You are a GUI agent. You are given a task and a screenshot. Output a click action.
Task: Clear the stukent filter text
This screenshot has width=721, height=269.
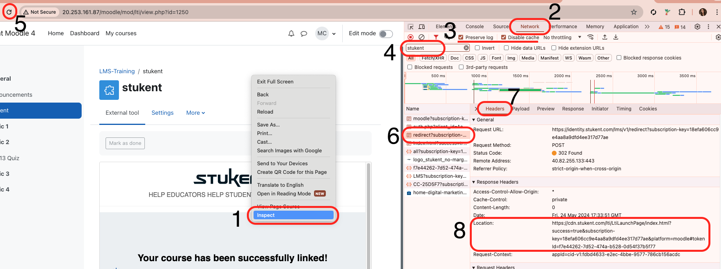pos(466,48)
